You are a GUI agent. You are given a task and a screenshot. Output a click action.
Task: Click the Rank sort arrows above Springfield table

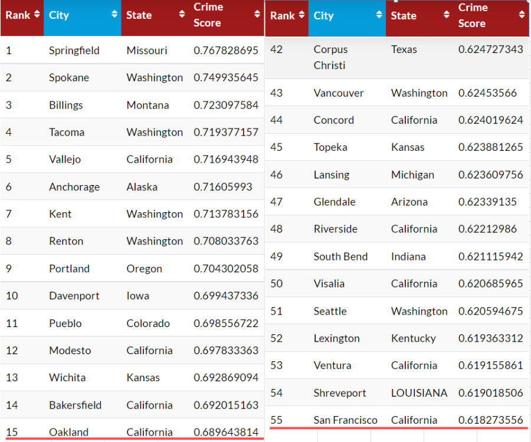37,15
